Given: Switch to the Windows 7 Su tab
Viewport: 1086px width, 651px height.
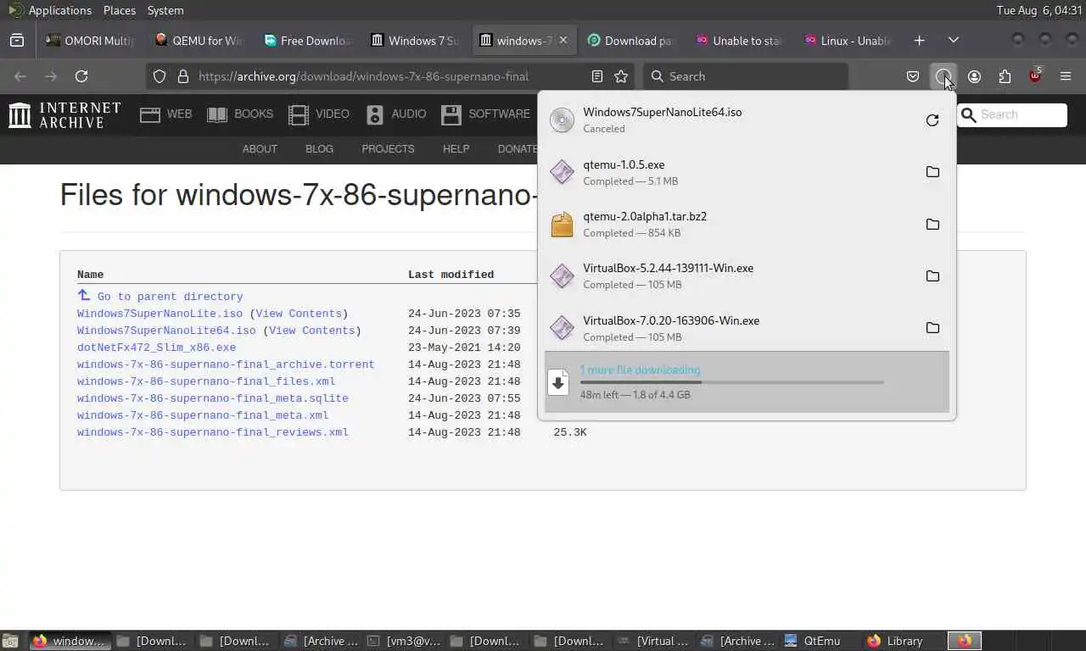Looking at the screenshot, I should click(416, 40).
